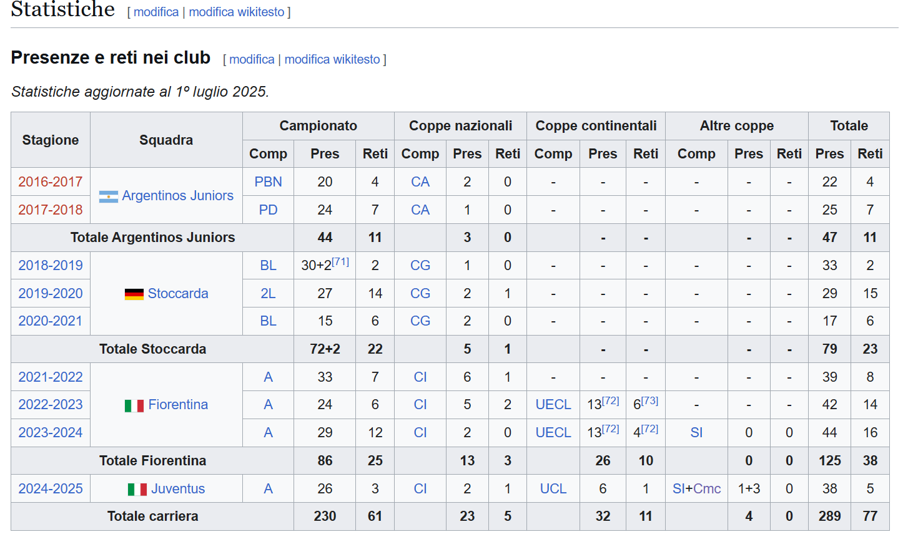Open footnote 73 in the 2022-2023 row
Screen dimensions: 918x552
(x=649, y=400)
